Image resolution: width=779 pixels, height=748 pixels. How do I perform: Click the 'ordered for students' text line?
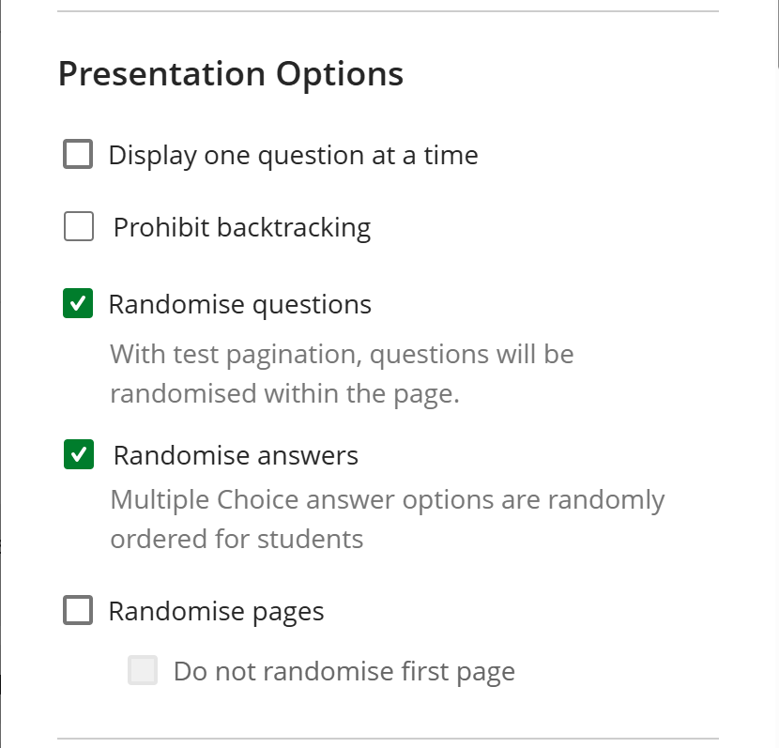[237, 540]
